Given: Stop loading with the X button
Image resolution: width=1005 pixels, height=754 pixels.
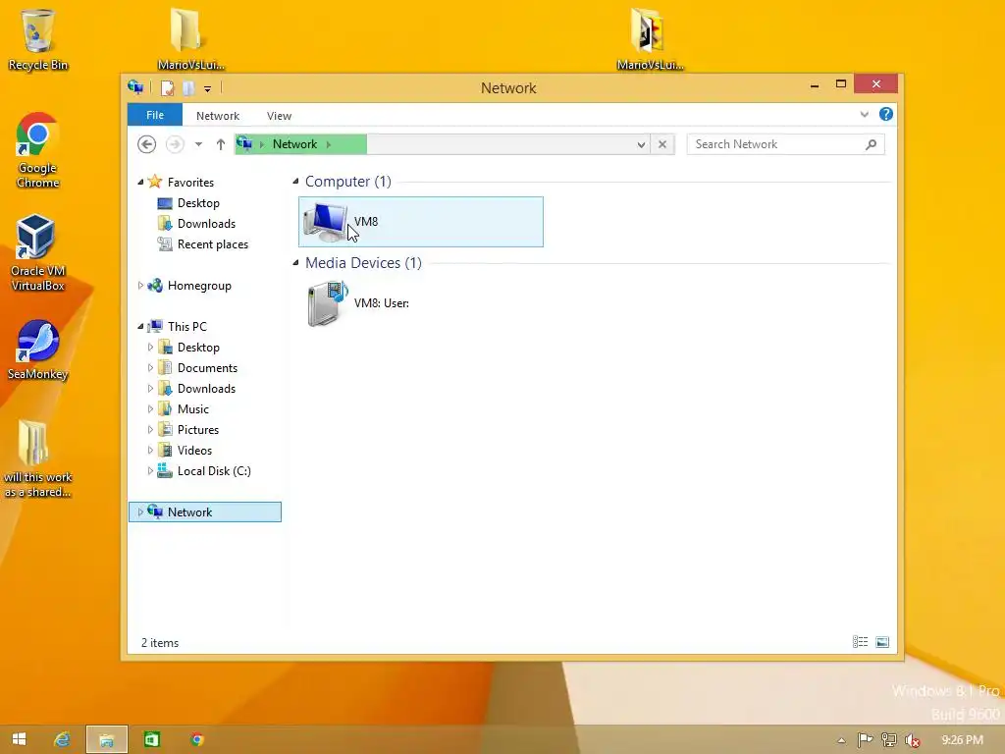Looking at the screenshot, I should (662, 145).
